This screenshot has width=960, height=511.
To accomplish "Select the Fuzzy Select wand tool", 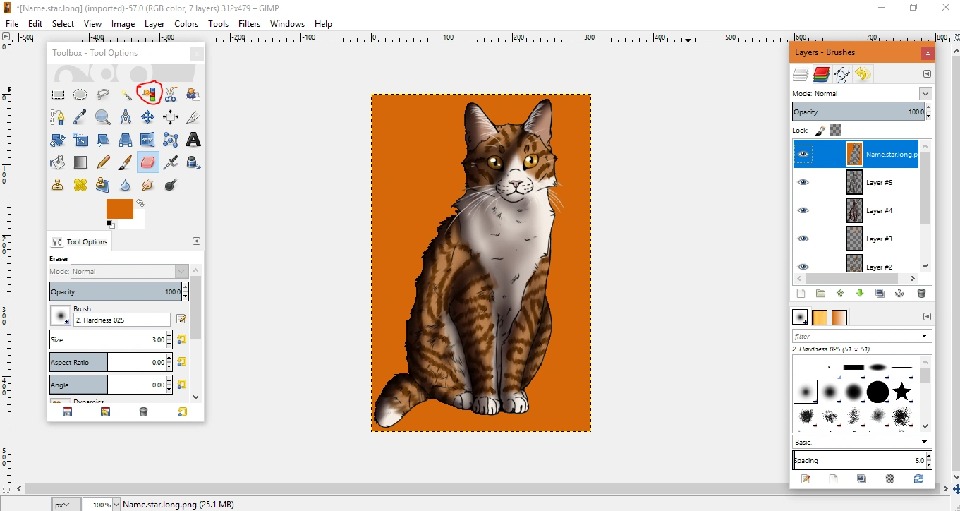I will pyautogui.click(x=126, y=94).
